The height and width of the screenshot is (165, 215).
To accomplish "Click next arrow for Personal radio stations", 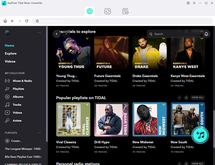I will 186,164.
